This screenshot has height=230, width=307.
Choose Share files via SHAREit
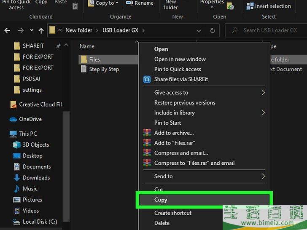(x=204, y=79)
